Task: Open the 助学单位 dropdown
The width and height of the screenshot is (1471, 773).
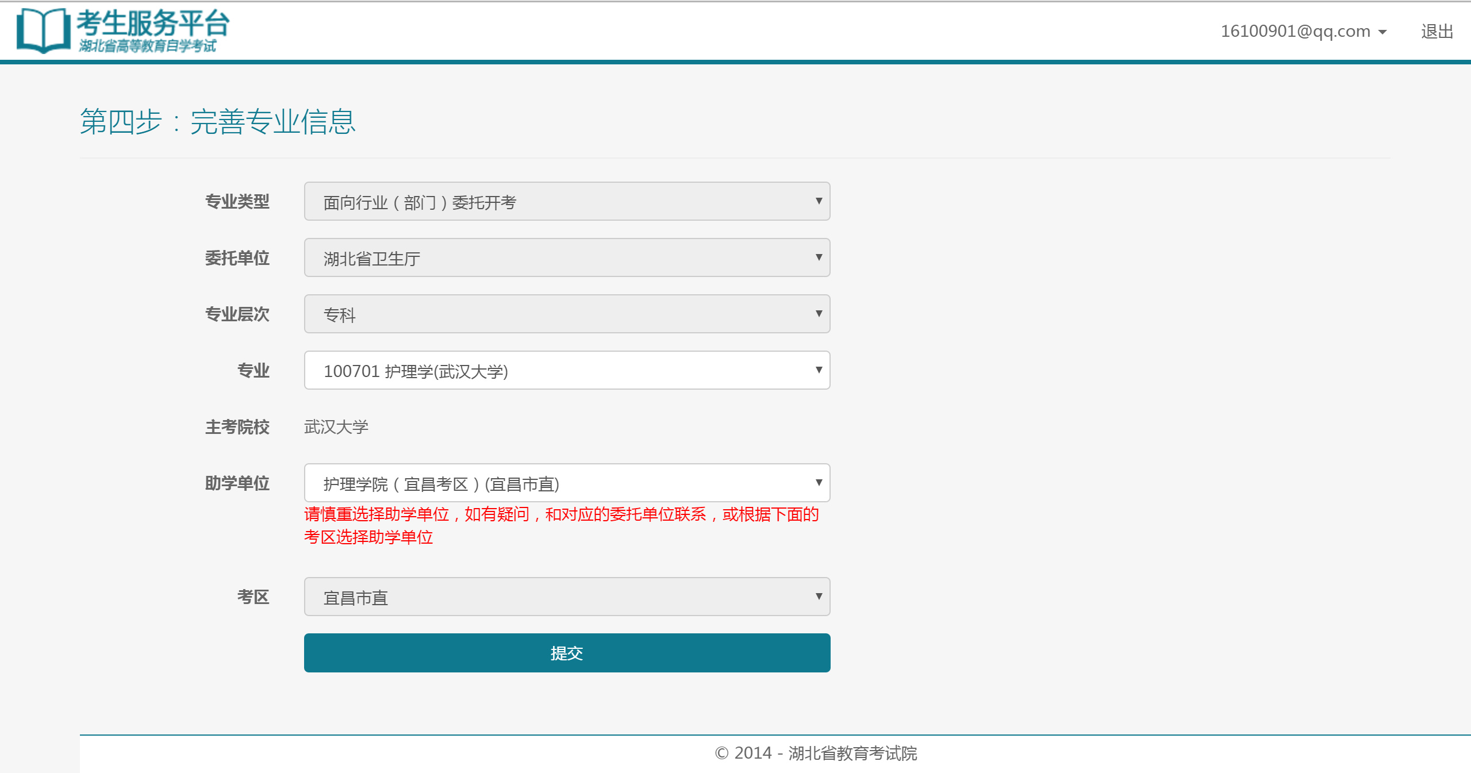Action: pos(566,483)
